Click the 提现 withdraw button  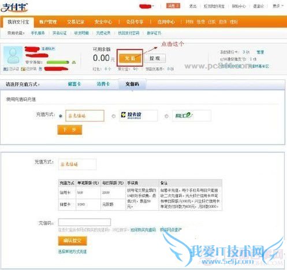coord(155,58)
